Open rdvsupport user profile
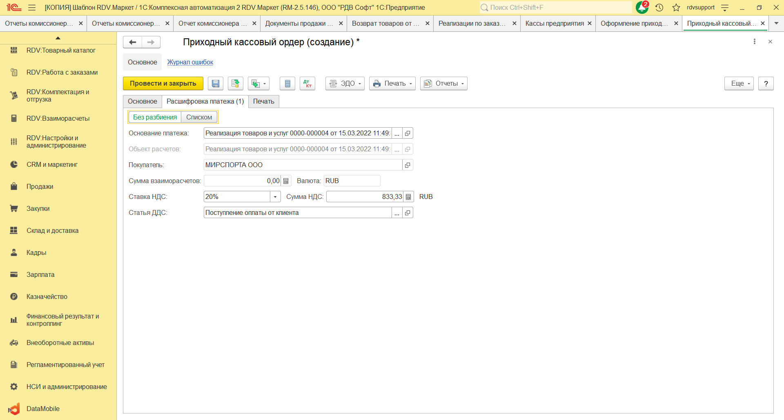The width and height of the screenshot is (784, 420). pyautogui.click(x=701, y=7)
